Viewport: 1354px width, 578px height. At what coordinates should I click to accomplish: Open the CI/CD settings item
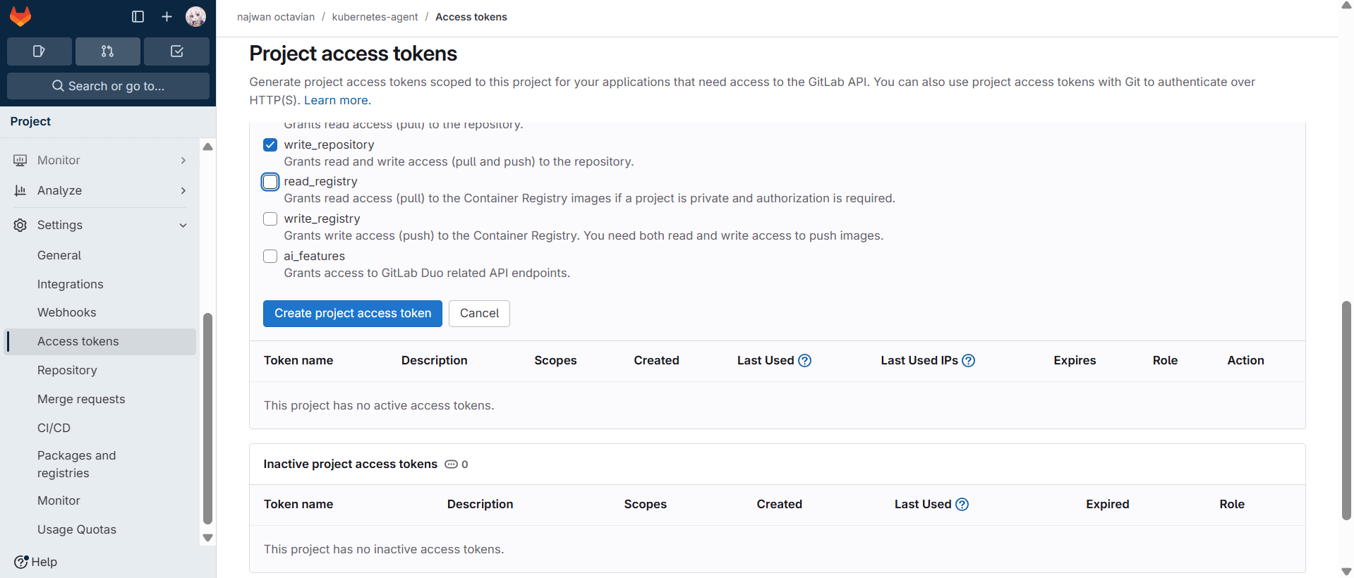click(x=54, y=428)
